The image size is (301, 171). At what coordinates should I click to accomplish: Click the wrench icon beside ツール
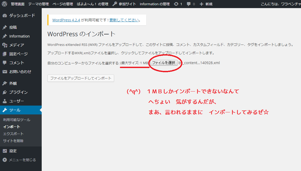[x=5, y=110]
